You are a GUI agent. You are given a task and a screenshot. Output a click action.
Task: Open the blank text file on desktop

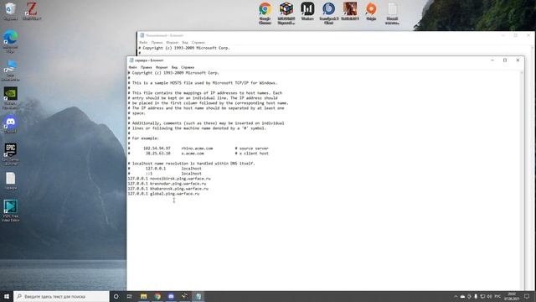(x=11, y=181)
